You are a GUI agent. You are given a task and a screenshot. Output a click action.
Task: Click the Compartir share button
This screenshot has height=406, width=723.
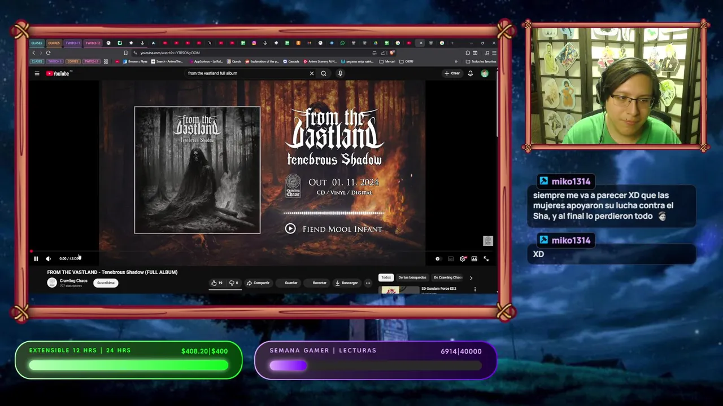pos(258,283)
